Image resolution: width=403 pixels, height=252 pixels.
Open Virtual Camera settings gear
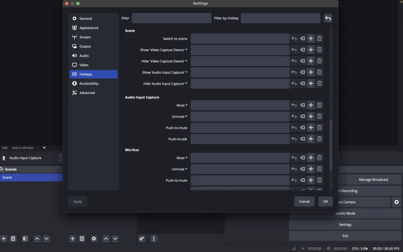[397, 202]
